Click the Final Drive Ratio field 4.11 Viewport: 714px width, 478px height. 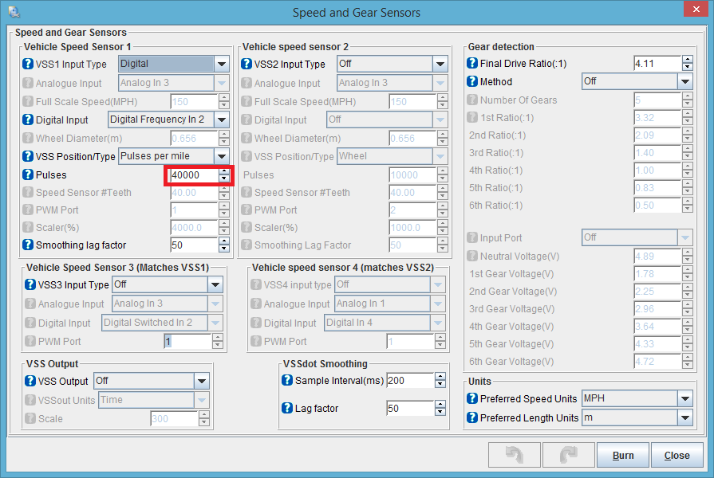tap(658, 63)
